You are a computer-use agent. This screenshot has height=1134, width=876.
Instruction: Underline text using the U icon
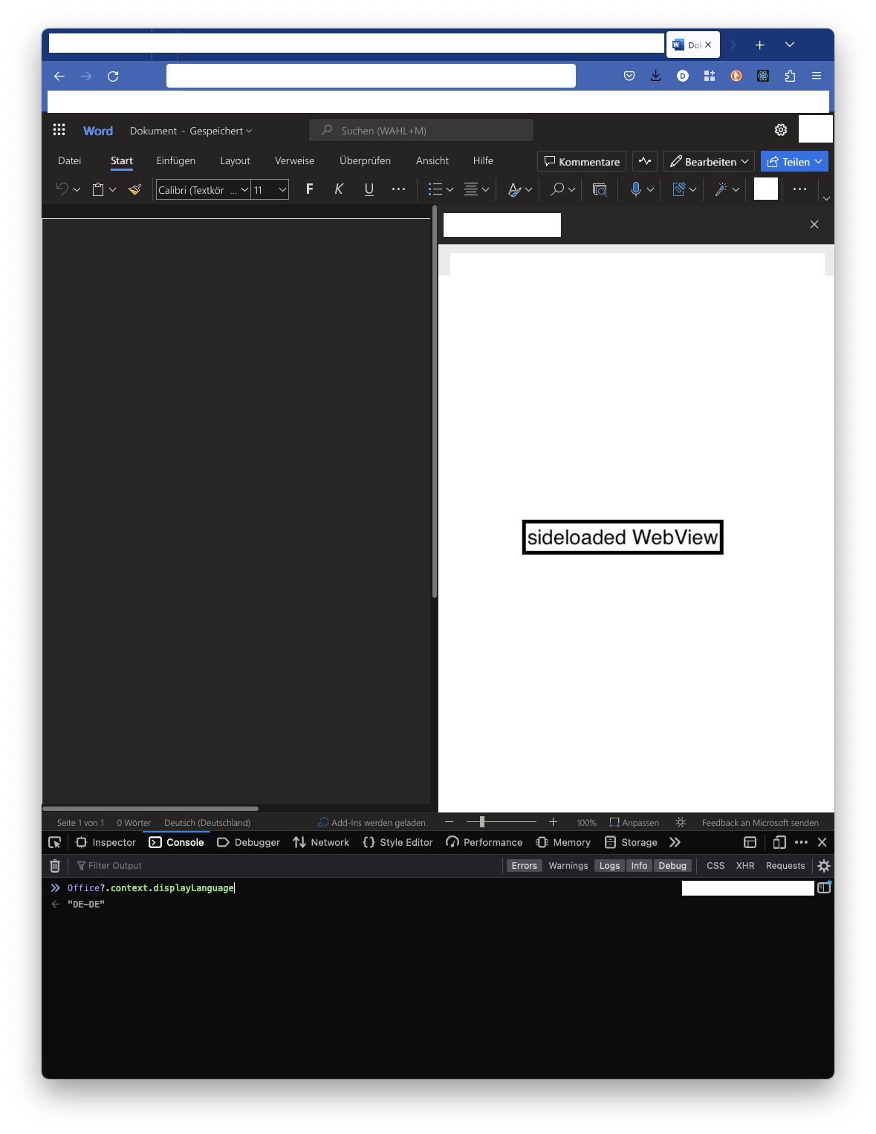(x=369, y=189)
